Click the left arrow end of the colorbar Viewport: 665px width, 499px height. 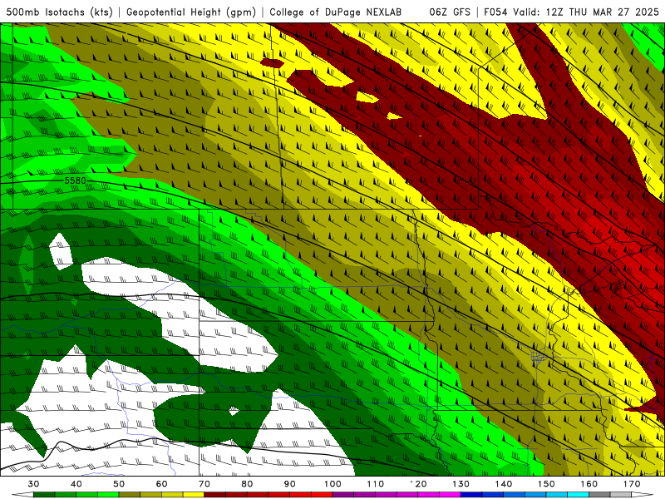(22, 495)
